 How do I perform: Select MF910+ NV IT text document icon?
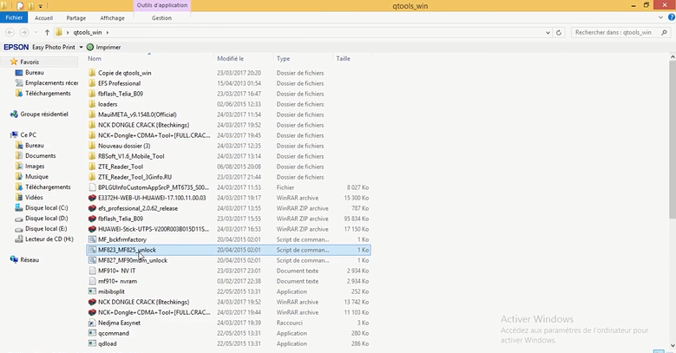[x=92, y=271]
